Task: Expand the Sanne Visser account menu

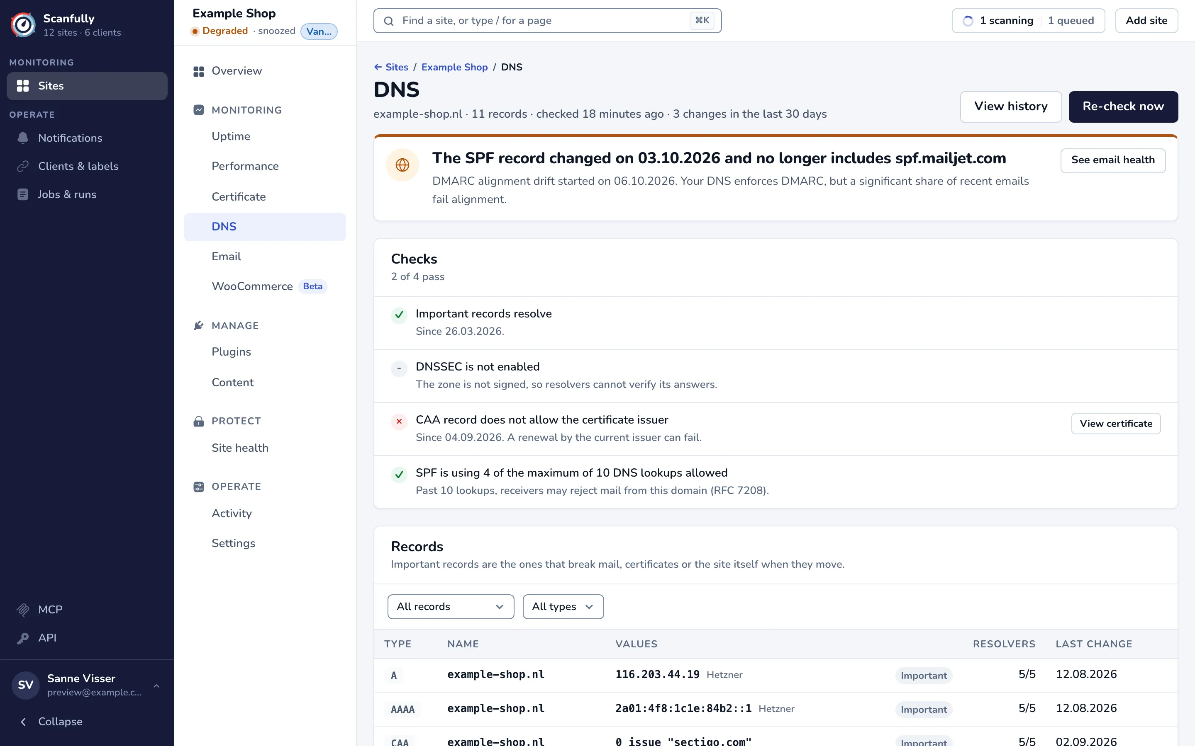Action: (x=87, y=685)
